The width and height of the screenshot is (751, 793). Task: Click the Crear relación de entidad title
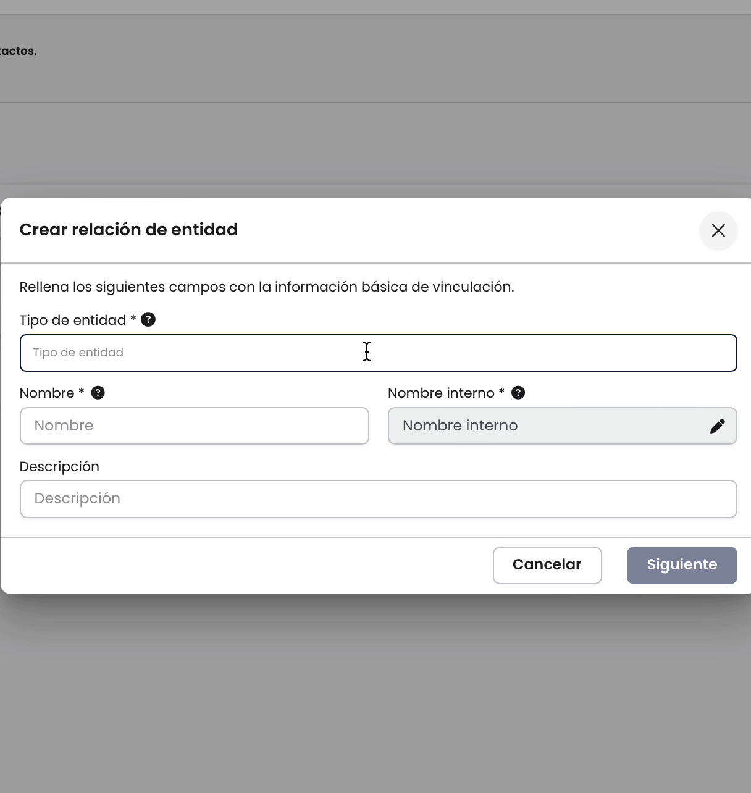128,230
